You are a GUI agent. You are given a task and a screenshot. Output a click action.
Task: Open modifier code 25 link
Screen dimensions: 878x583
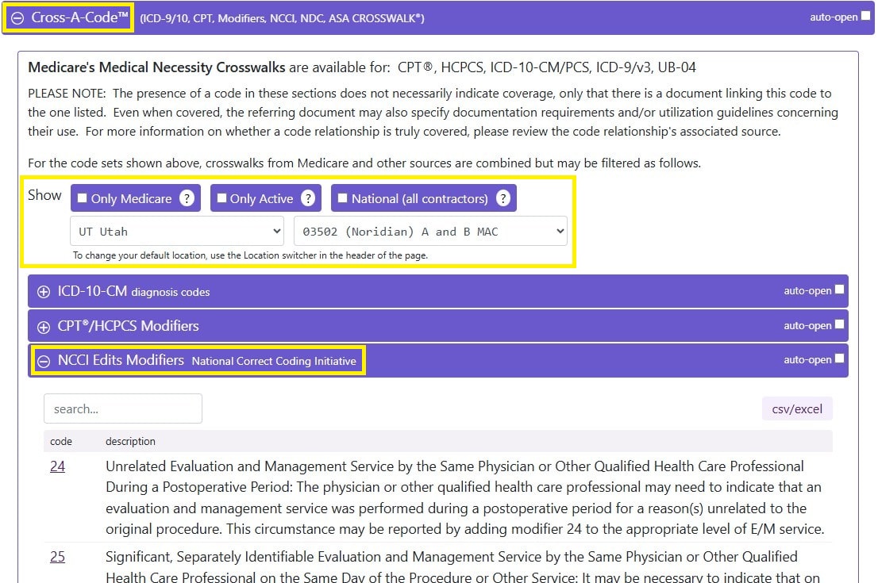click(x=58, y=557)
